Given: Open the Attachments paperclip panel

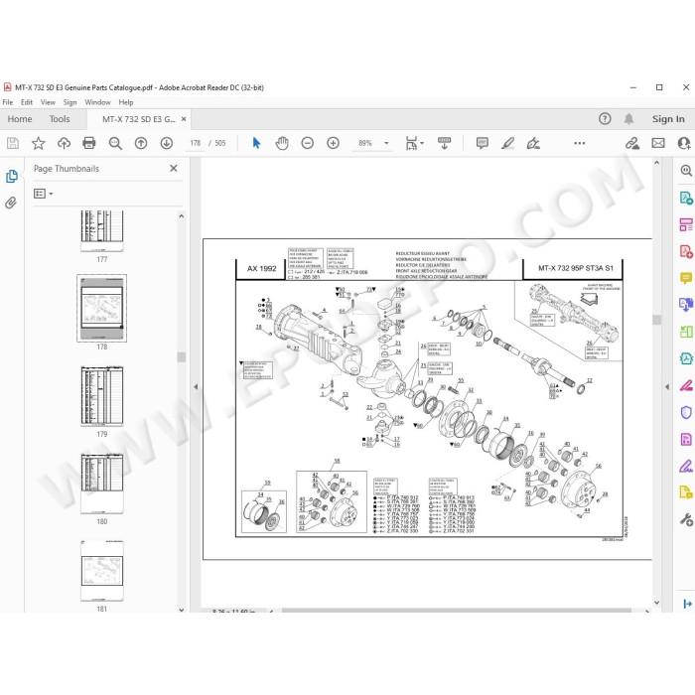Looking at the screenshot, I should [x=11, y=203].
